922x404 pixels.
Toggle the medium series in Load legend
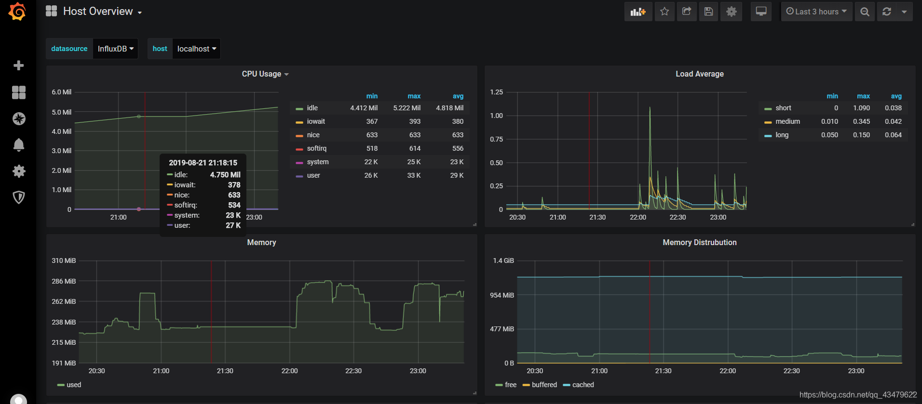tap(787, 121)
